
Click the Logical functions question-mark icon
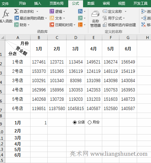(52, 11)
